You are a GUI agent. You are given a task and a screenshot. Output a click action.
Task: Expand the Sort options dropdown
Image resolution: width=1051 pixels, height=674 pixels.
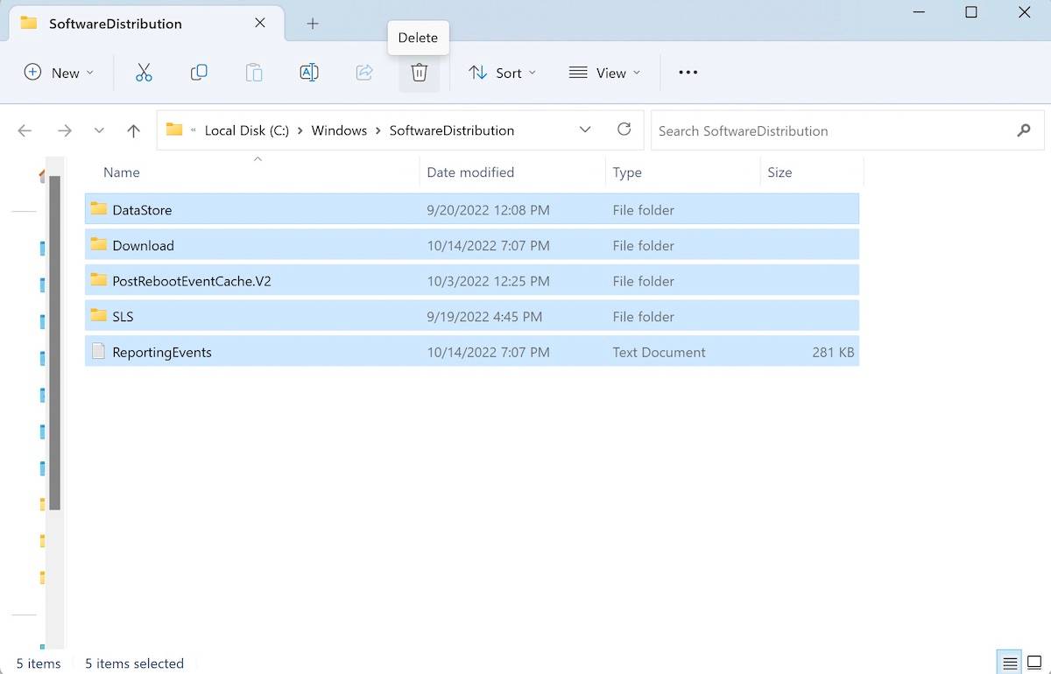[502, 73]
